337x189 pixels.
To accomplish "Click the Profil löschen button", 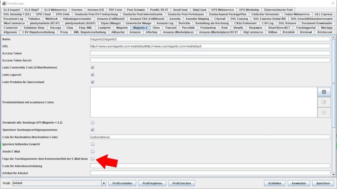I will [182, 183].
